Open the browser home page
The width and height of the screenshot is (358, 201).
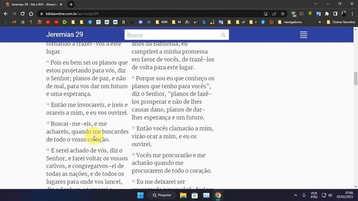(x=31, y=13)
